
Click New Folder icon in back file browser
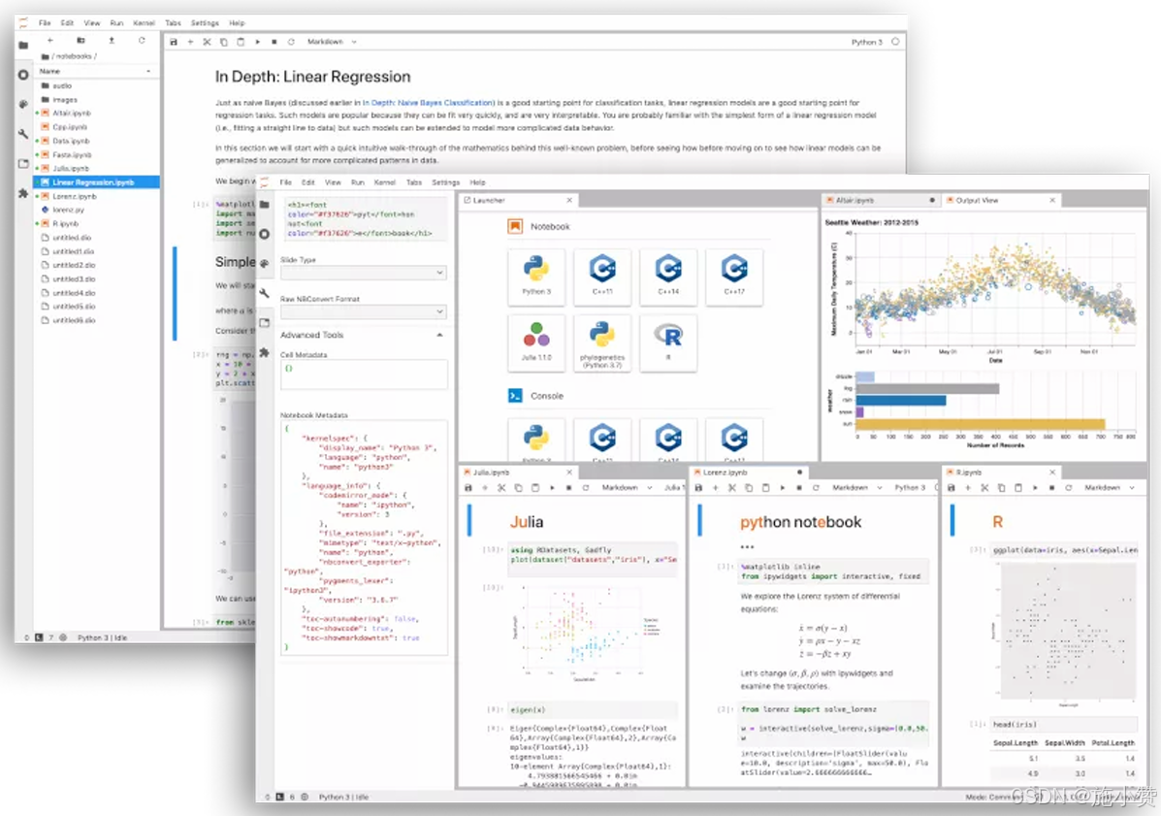click(x=81, y=41)
